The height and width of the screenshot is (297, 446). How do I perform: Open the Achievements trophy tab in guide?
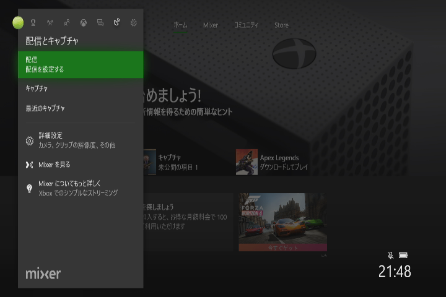33,22
